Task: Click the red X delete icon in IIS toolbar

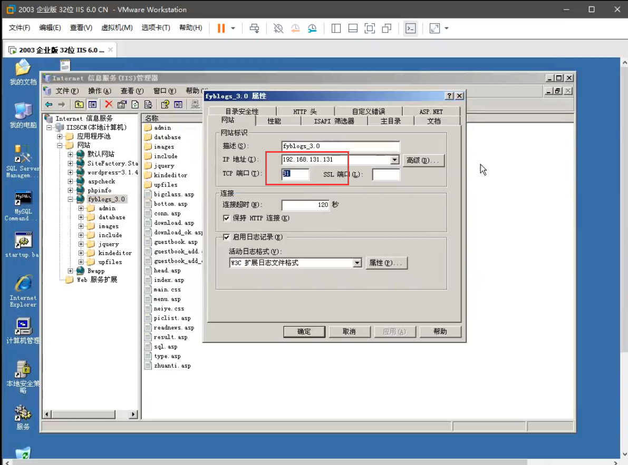Action: pyautogui.click(x=109, y=104)
